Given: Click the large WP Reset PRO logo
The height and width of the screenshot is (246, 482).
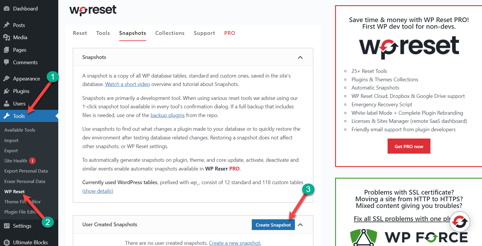Looking at the screenshot, I should pos(409,47).
